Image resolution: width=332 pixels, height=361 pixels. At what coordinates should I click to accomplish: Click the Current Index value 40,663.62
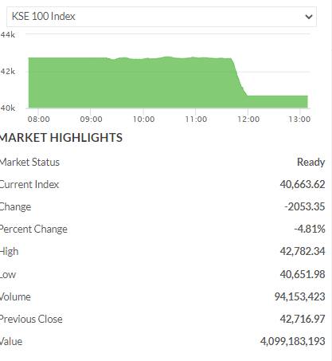tap(303, 184)
